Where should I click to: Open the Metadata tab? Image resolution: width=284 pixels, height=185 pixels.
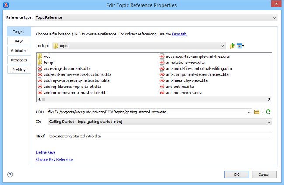[x=19, y=60]
